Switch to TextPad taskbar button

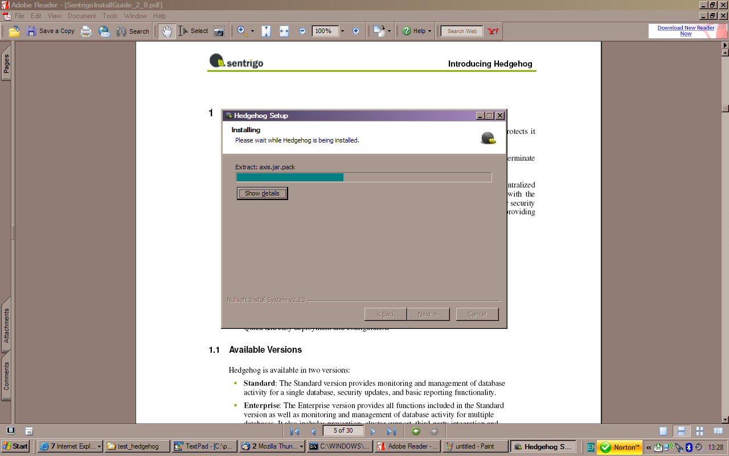[204, 446]
